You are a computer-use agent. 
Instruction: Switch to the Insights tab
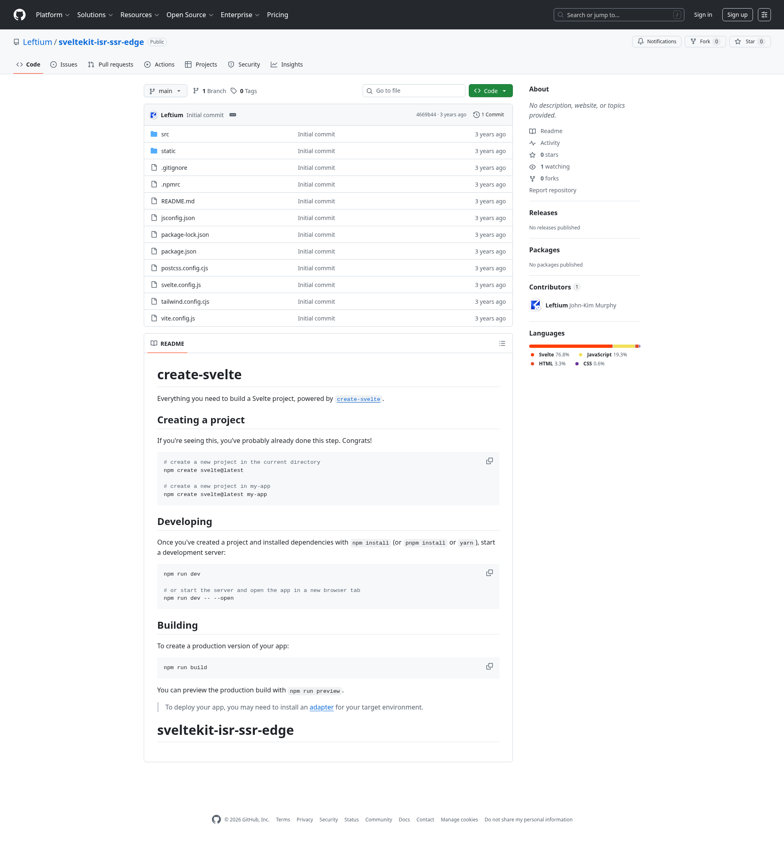287,65
